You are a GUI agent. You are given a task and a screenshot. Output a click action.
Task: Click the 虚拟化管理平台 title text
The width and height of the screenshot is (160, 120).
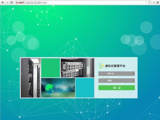[x=115, y=66]
